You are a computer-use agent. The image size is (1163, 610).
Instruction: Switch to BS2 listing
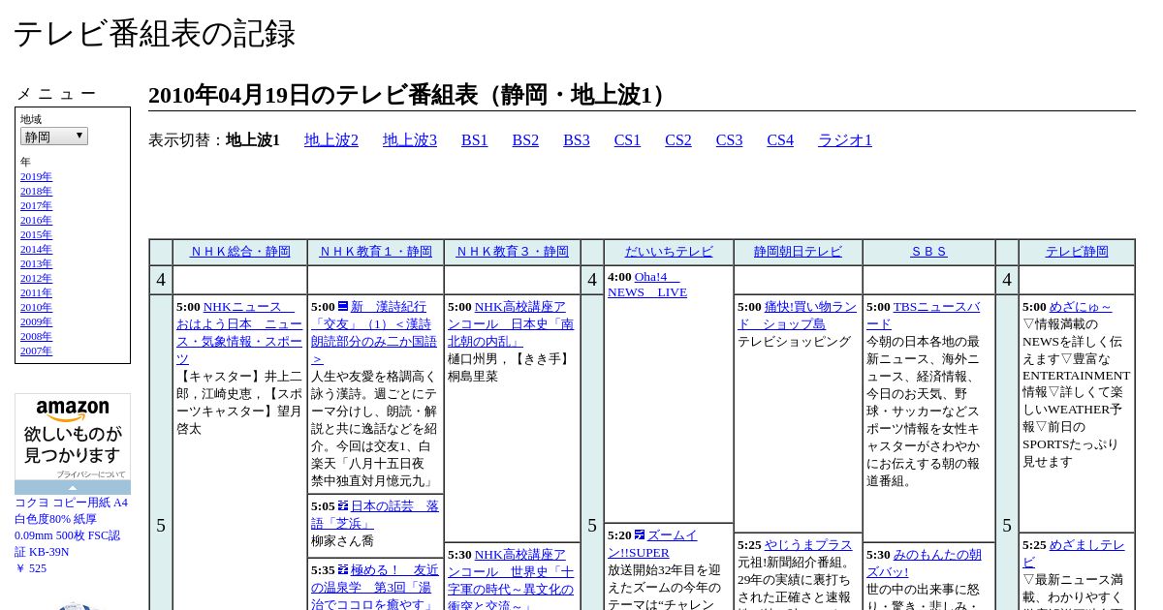(525, 140)
